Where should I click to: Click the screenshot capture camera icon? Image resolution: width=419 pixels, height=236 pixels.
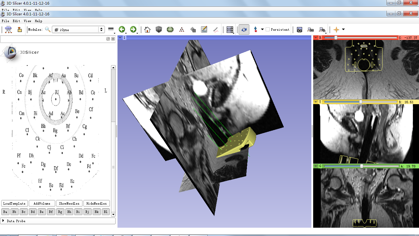[x=299, y=29]
